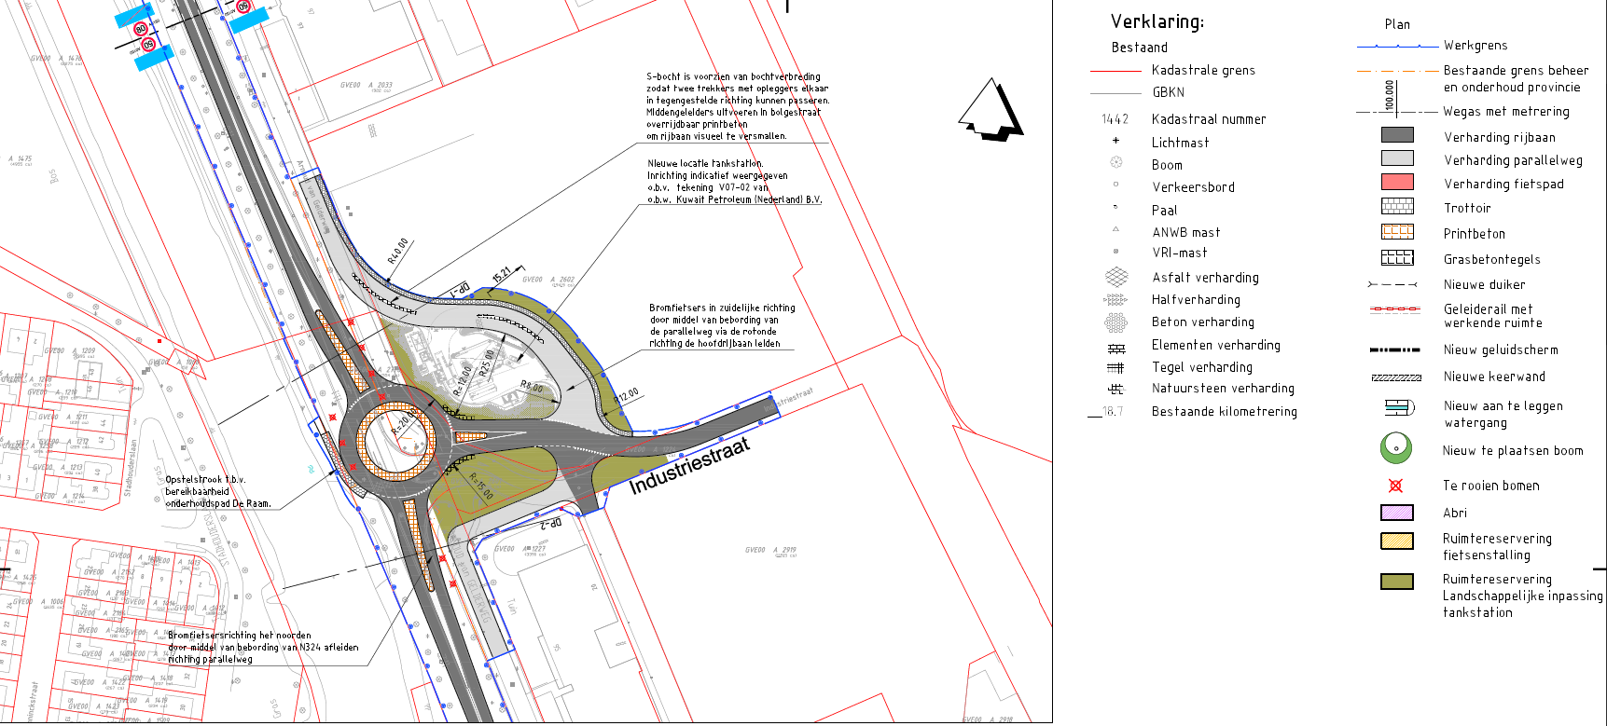The image size is (1607, 726).
Task: Click the S-bocht is voorzien annotation note
Action: [738, 106]
